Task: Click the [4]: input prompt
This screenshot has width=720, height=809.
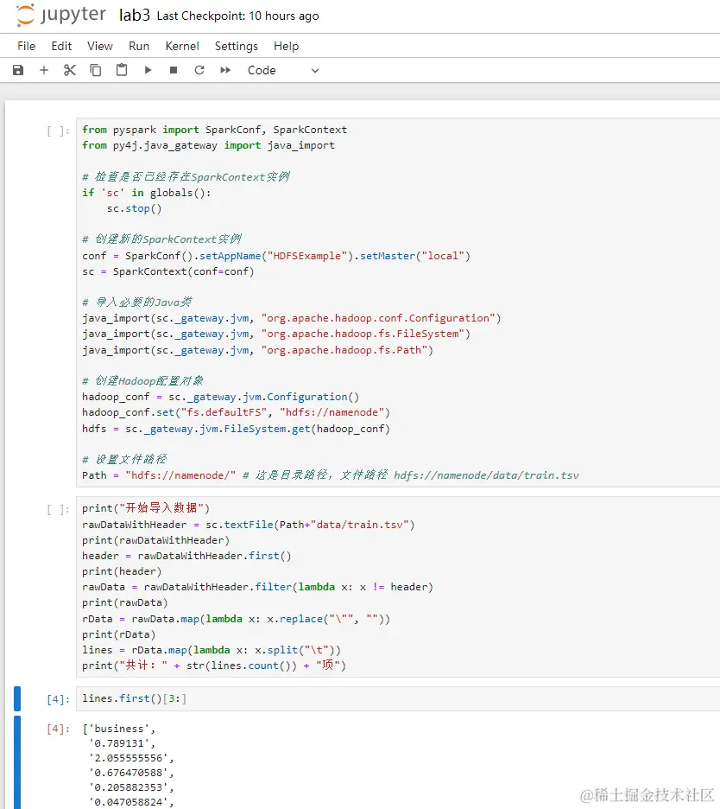Action: pyautogui.click(x=58, y=699)
